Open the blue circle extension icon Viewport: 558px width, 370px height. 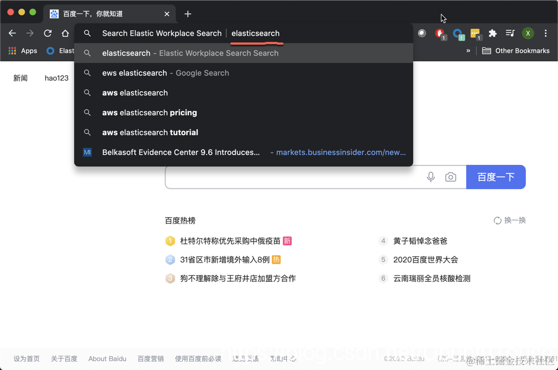458,34
